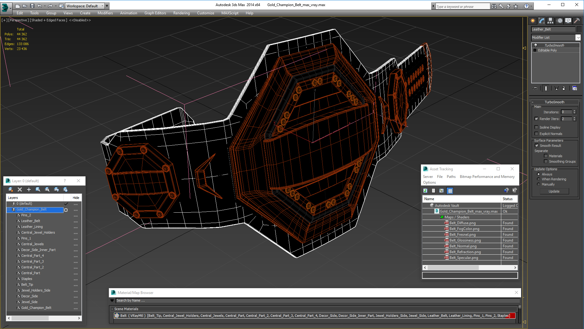Click the Save File toolbar icon
584x329 pixels.
click(32, 6)
